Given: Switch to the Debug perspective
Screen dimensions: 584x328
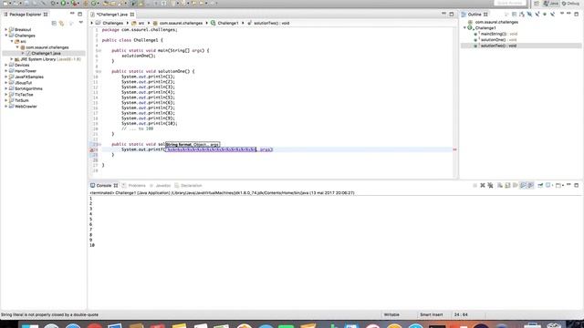Looking at the screenshot, I should click(570, 4).
